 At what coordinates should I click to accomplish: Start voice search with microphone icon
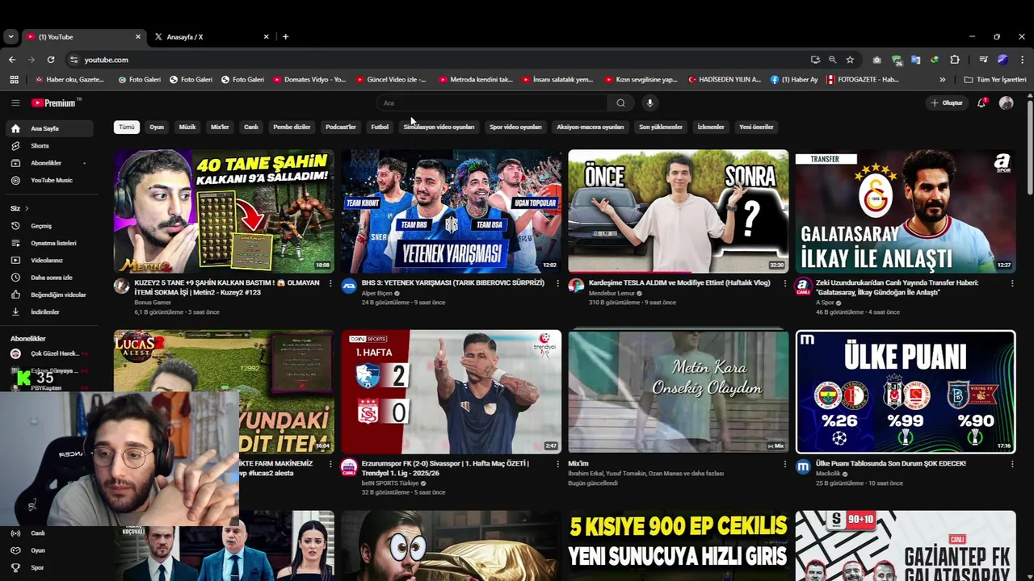pos(649,102)
